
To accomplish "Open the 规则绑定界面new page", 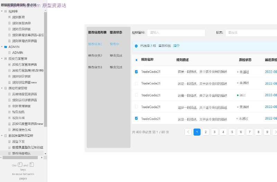I will point(25,82).
